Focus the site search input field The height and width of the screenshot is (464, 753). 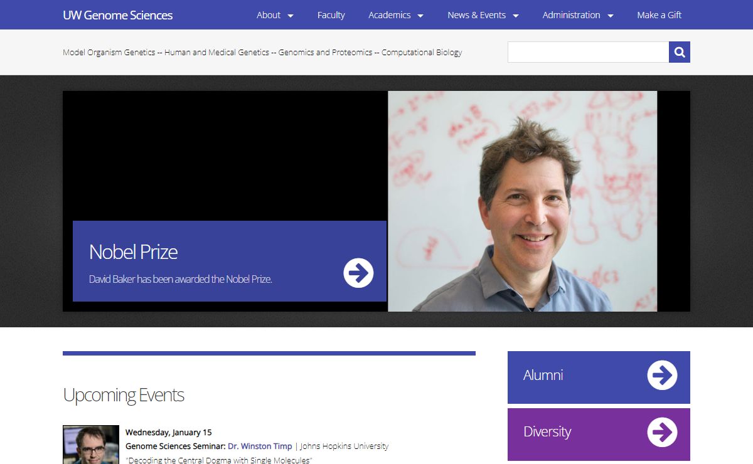point(588,52)
